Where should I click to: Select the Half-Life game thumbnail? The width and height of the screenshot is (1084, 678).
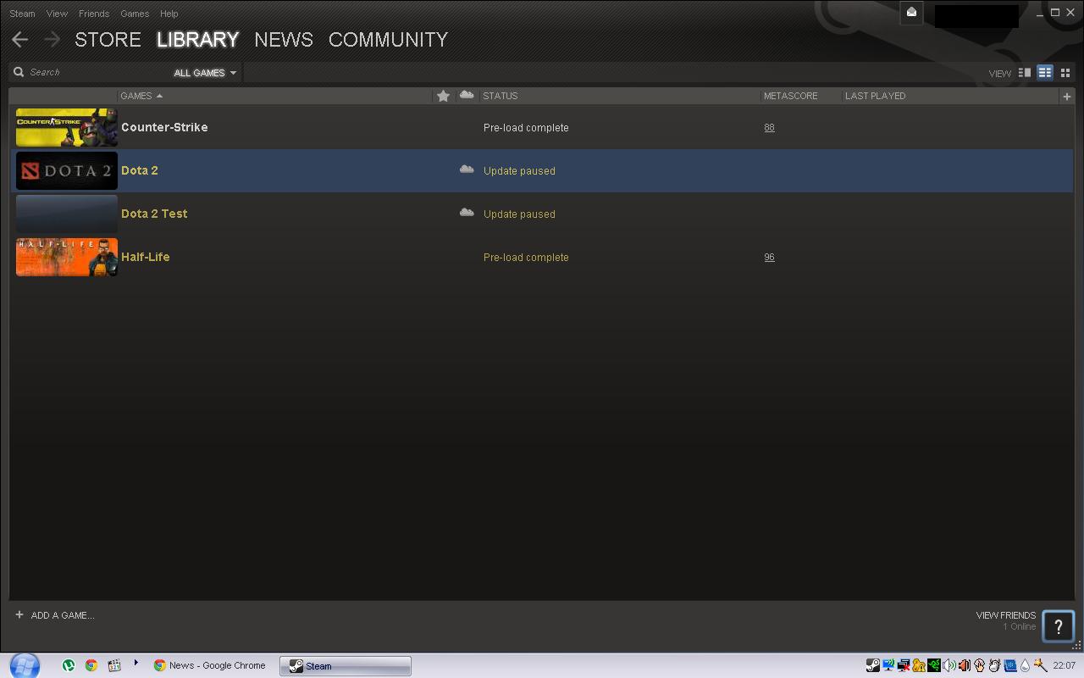click(67, 257)
